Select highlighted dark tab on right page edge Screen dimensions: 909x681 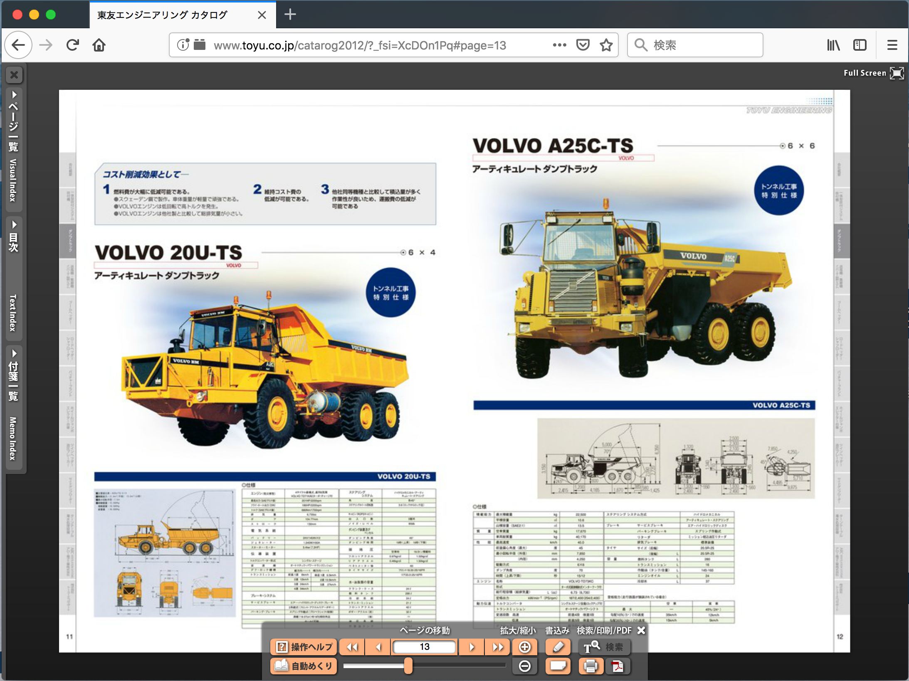click(841, 241)
